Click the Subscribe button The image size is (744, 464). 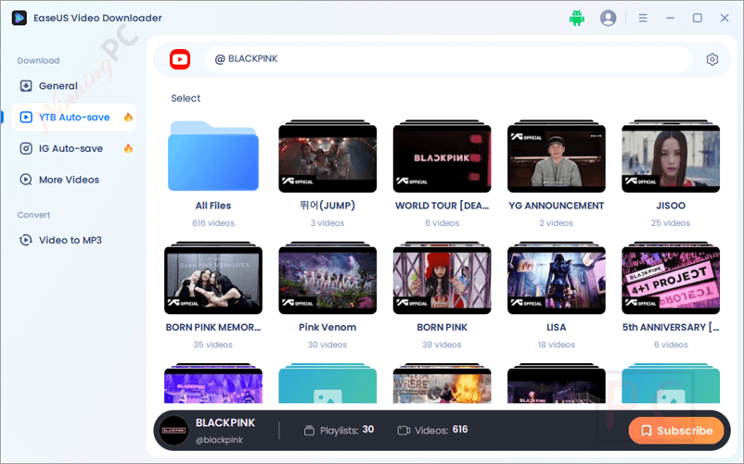(x=676, y=431)
